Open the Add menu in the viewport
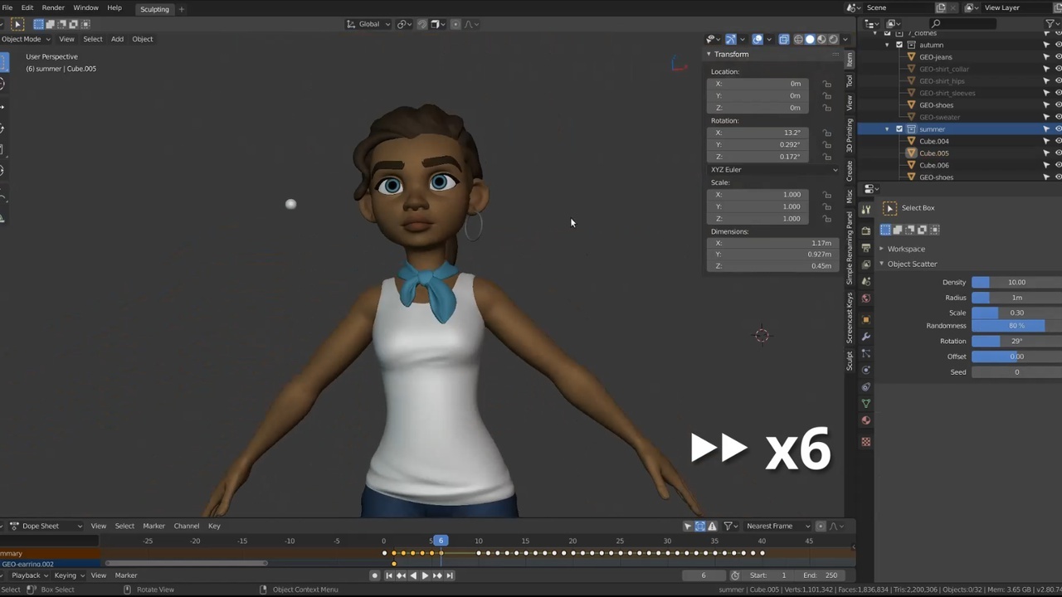The image size is (1062, 597). coord(117,39)
